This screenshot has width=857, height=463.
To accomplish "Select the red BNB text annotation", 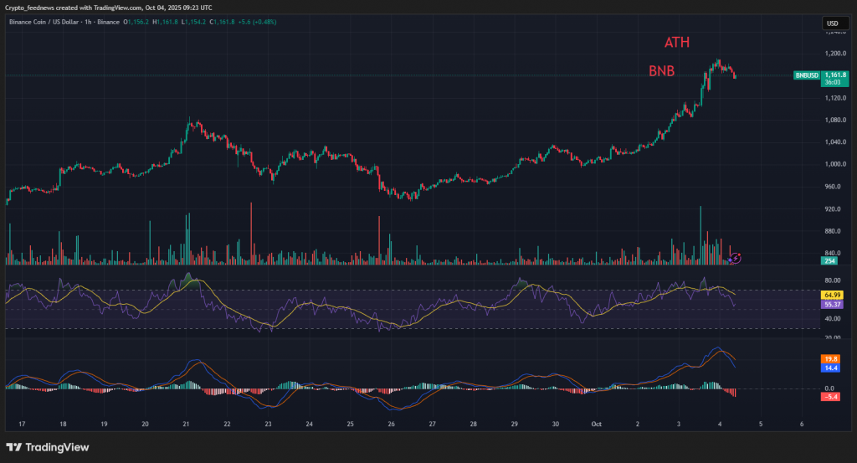I will [662, 72].
